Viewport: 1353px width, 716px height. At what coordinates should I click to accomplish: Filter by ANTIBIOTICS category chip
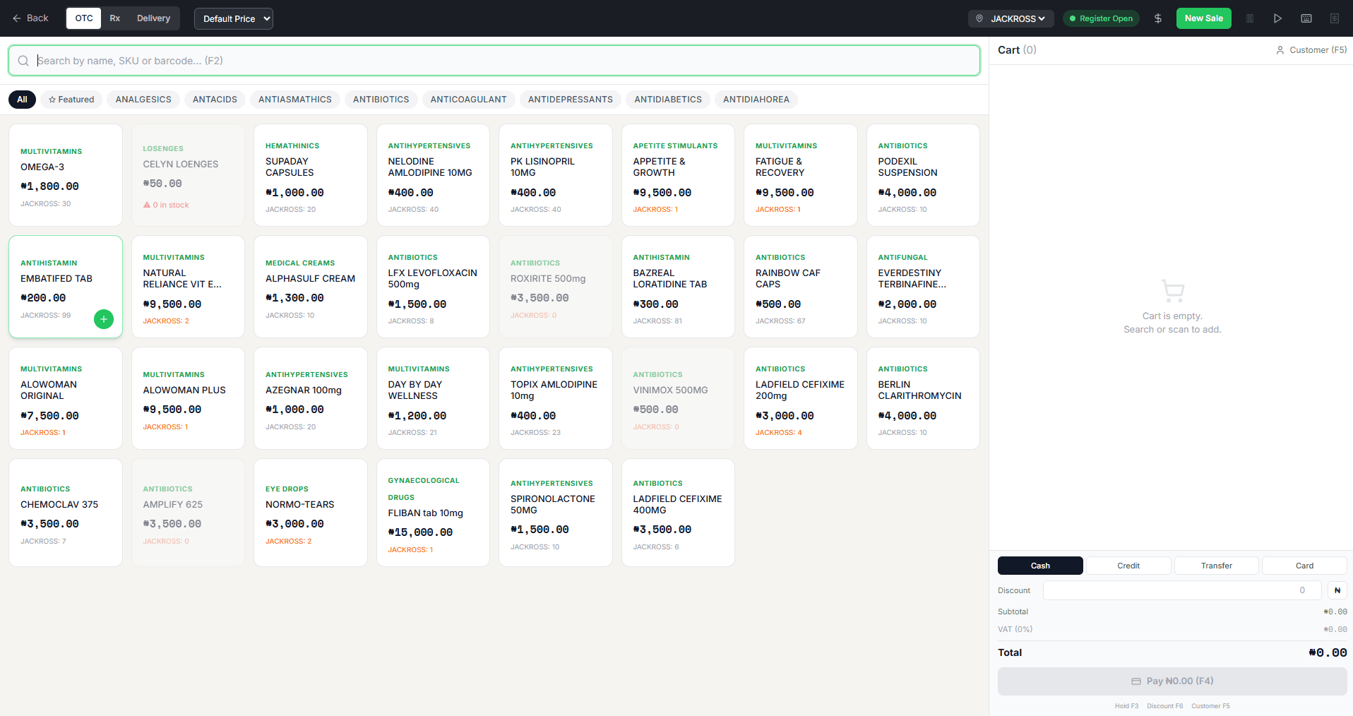pyautogui.click(x=381, y=100)
